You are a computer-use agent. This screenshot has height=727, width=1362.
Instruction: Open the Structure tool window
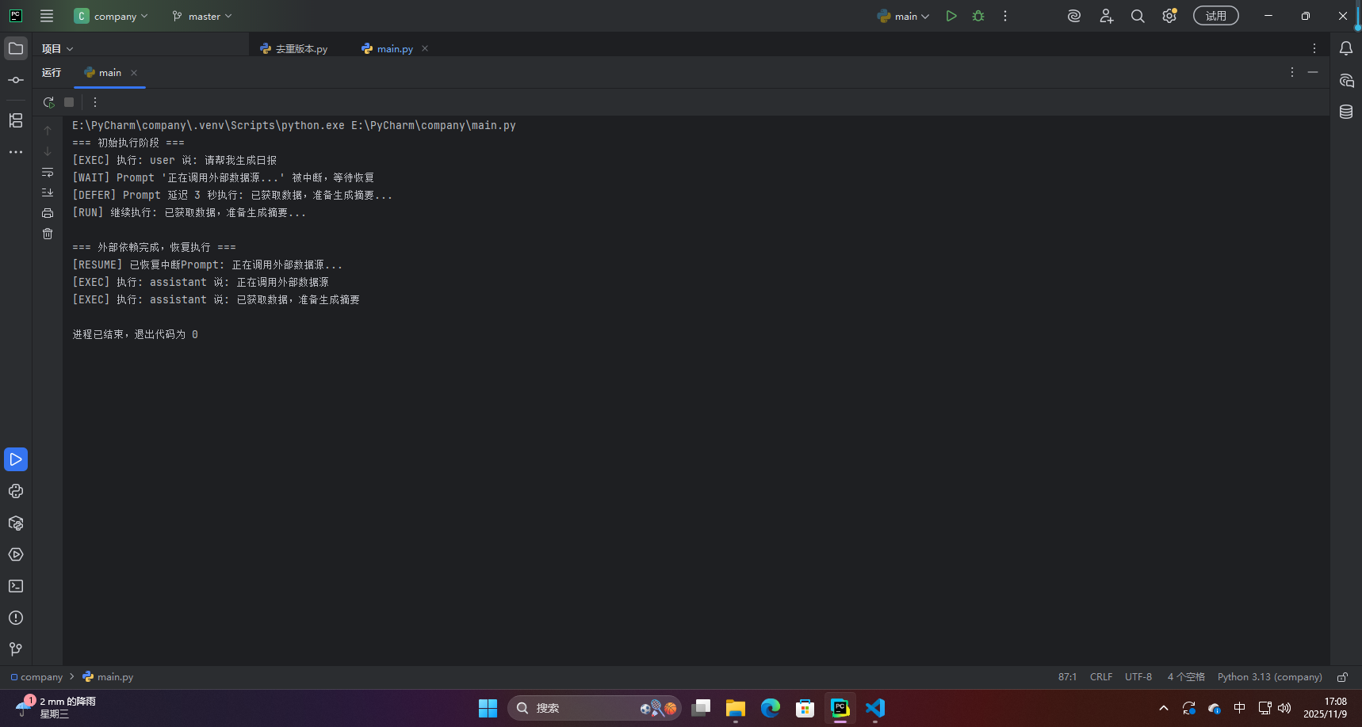point(16,120)
